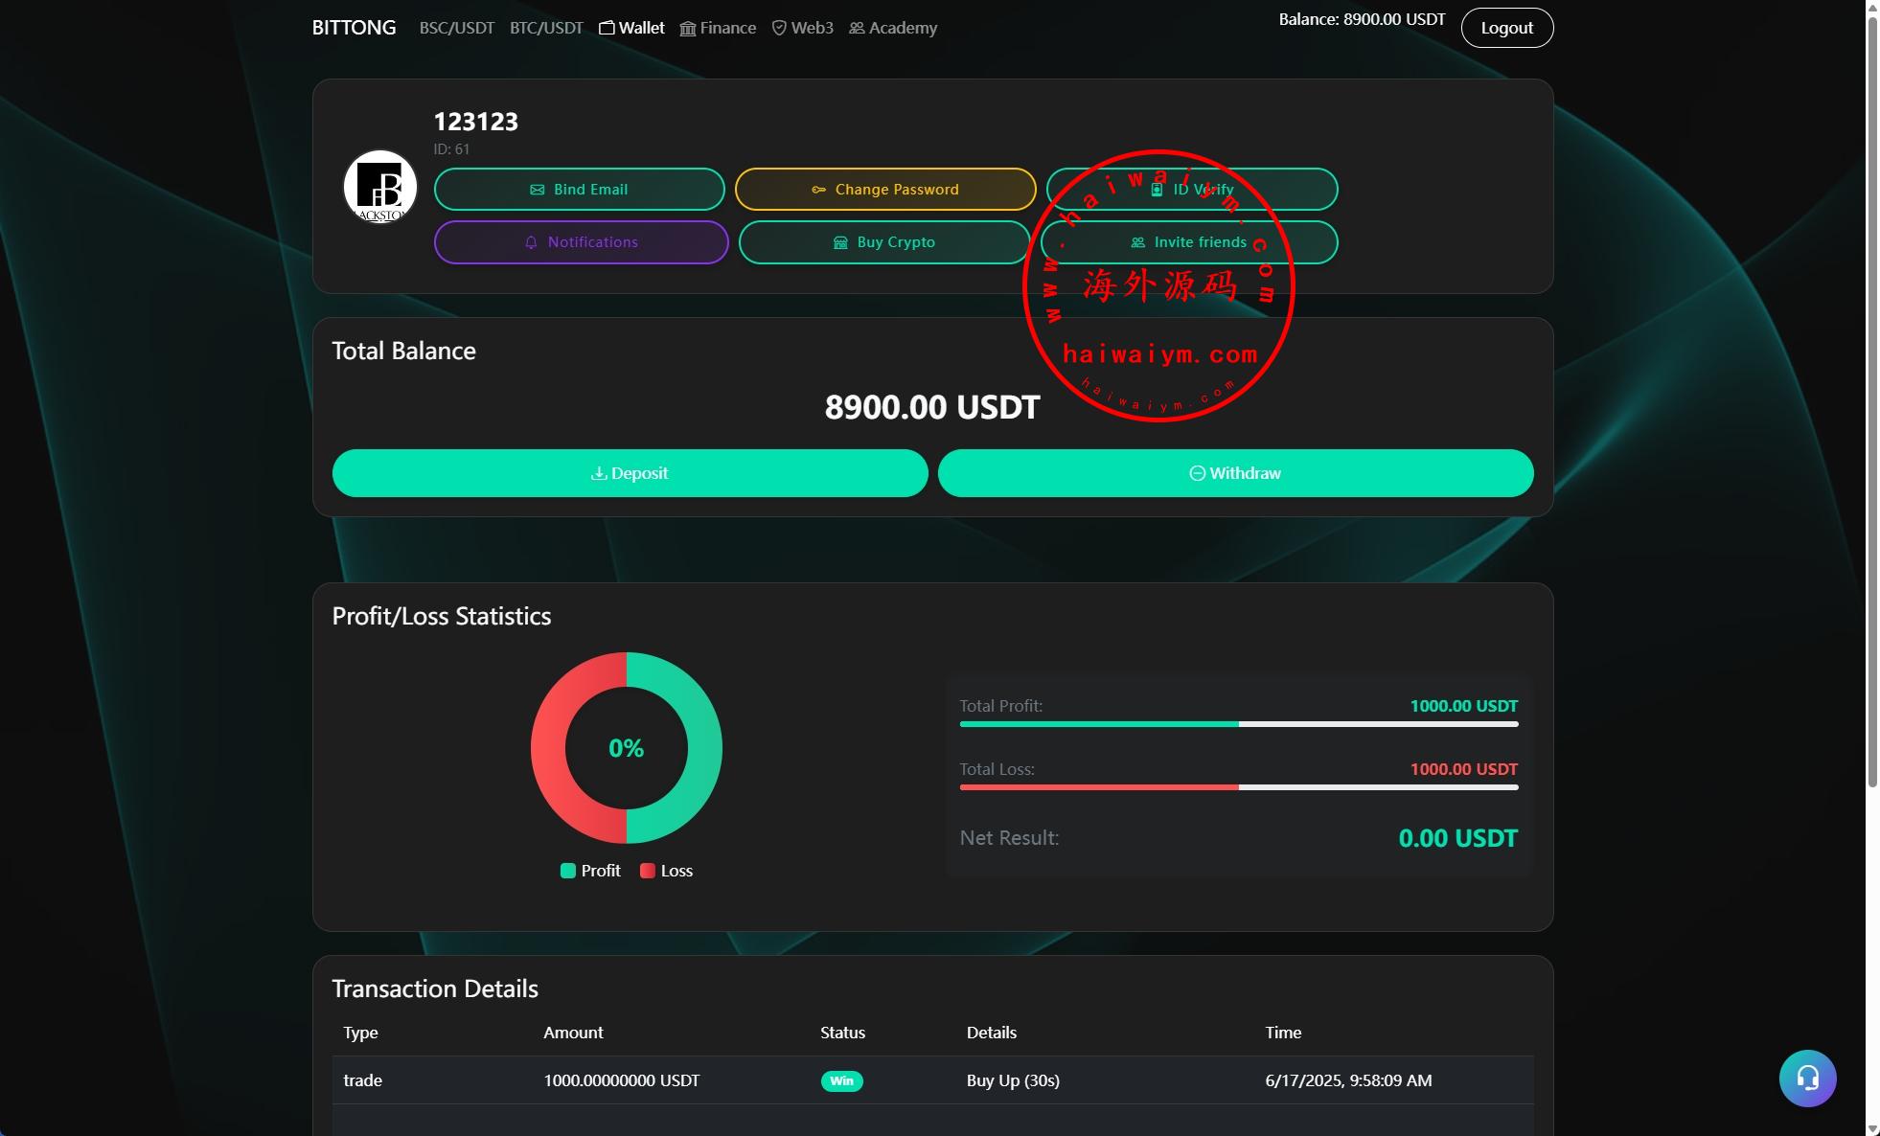
Task: Click Invite friends button
Action: 1188,242
